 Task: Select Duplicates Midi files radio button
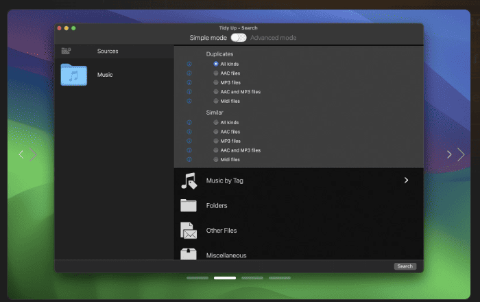[216, 101]
